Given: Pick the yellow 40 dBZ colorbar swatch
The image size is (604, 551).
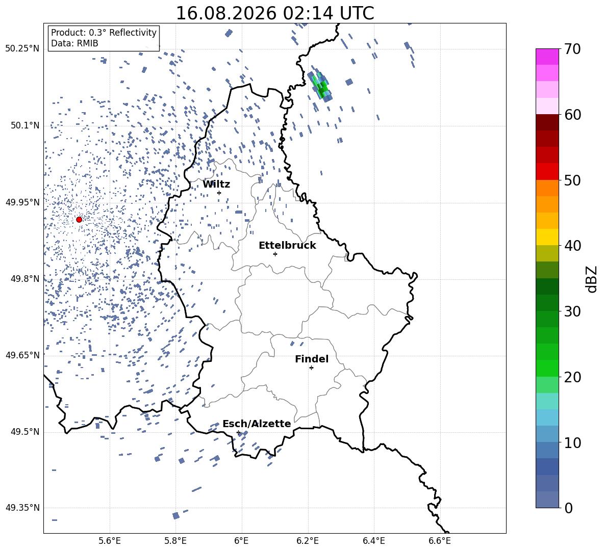Looking at the screenshot, I should (x=547, y=237).
